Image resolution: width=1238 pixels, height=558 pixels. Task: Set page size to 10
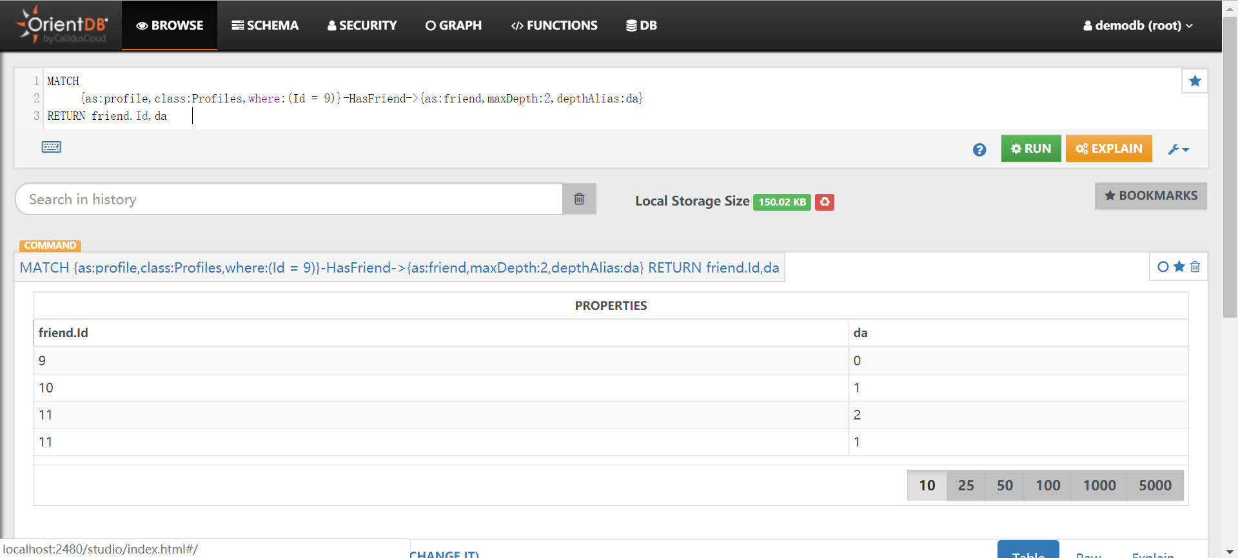(x=927, y=485)
